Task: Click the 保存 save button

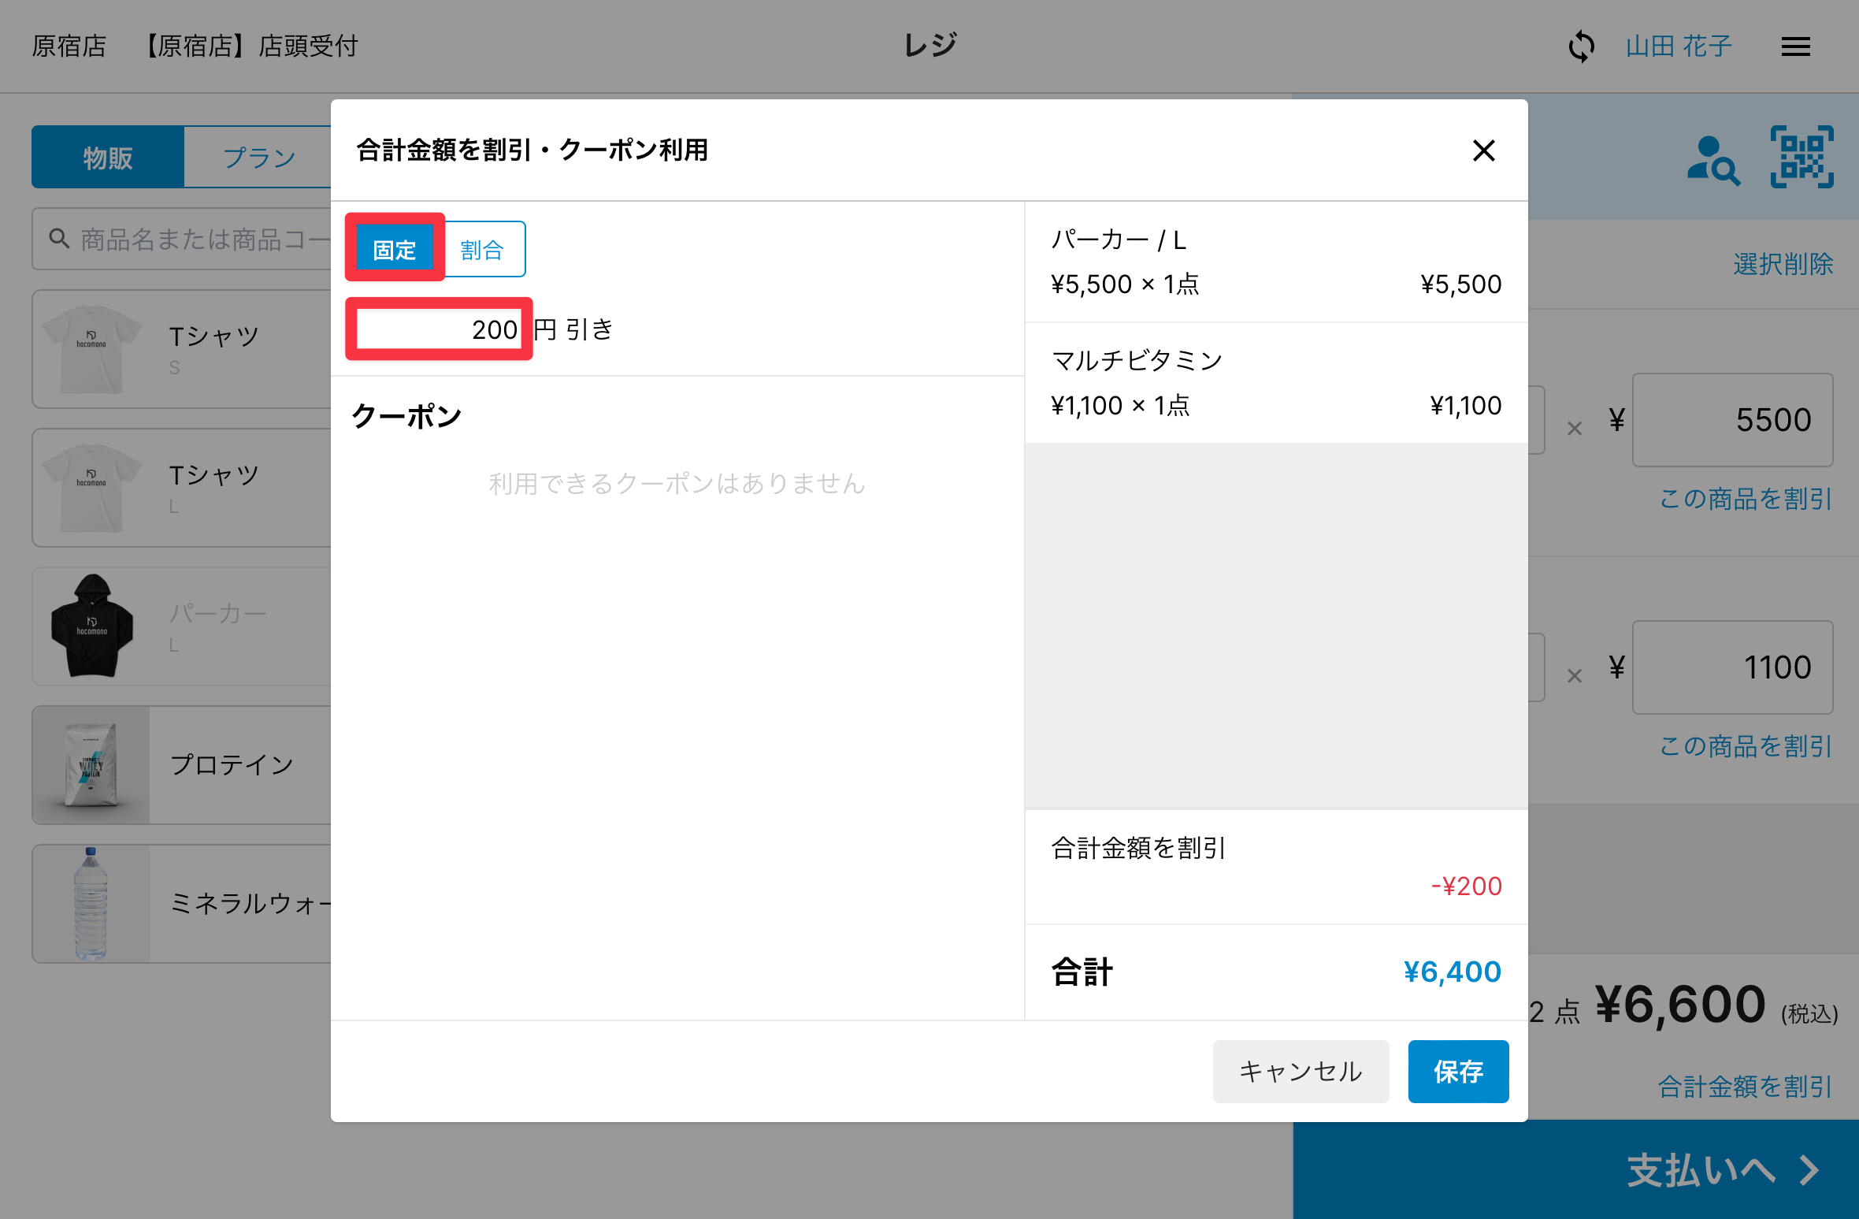Action: [x=1457, y=1072]
